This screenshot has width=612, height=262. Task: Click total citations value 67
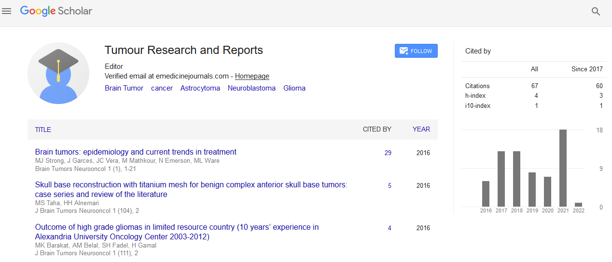click(x=534, y=86)
